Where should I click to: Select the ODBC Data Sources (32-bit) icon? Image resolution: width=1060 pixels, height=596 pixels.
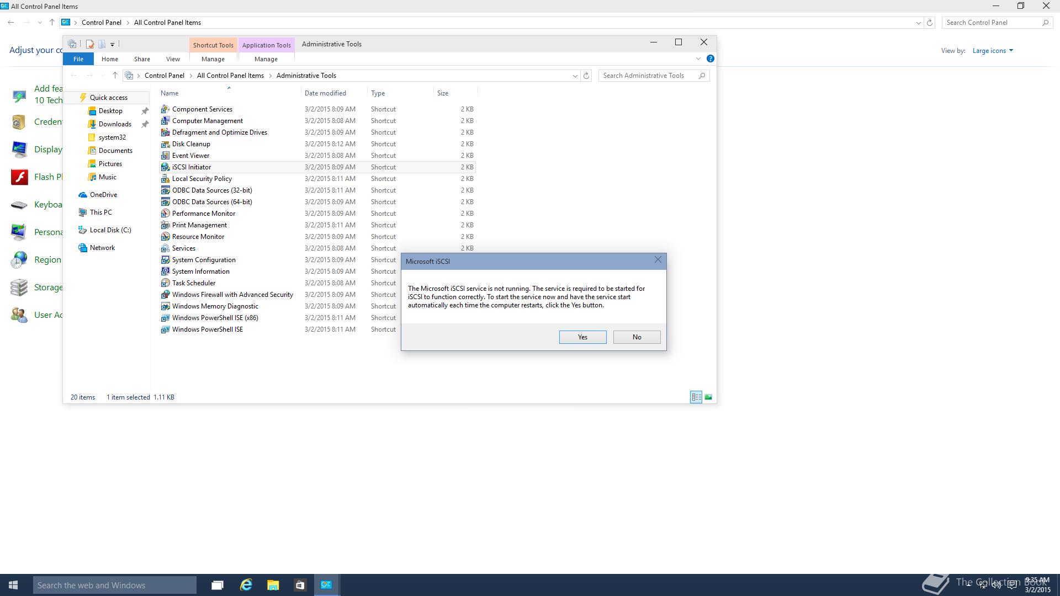tap(165, 190)
